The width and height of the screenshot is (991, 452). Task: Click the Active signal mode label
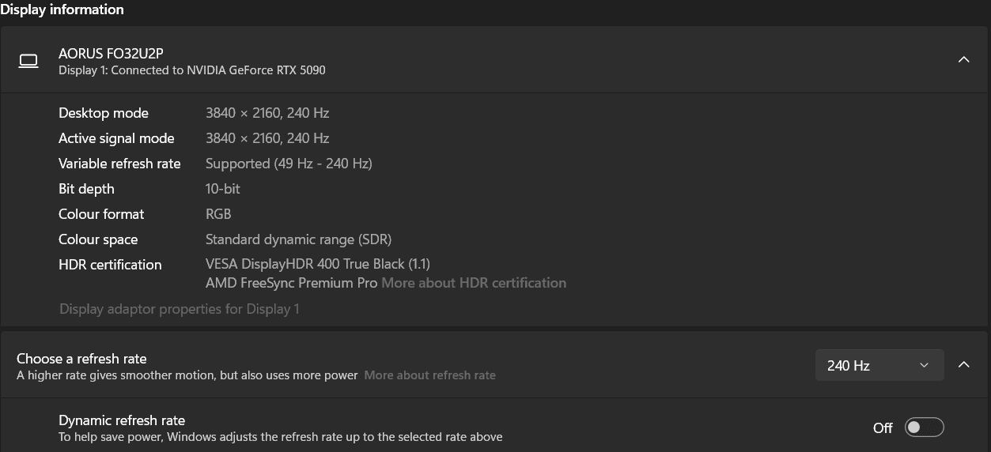coord(116,138)
